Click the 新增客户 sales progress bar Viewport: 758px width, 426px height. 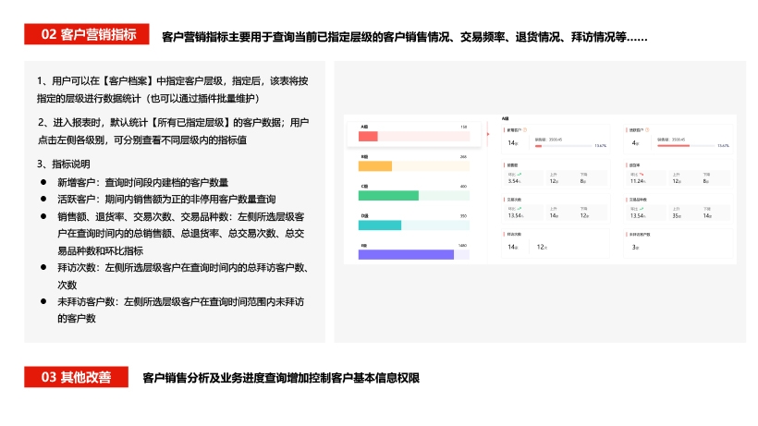pos(564,145)
